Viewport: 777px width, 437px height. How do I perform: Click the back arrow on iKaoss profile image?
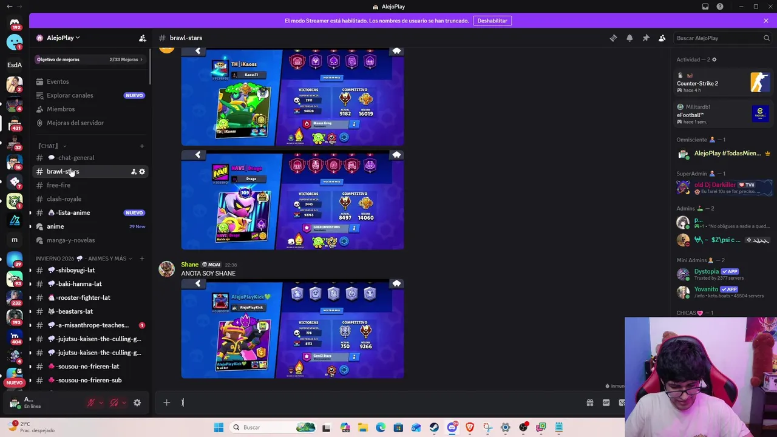[x=198, y=51]
